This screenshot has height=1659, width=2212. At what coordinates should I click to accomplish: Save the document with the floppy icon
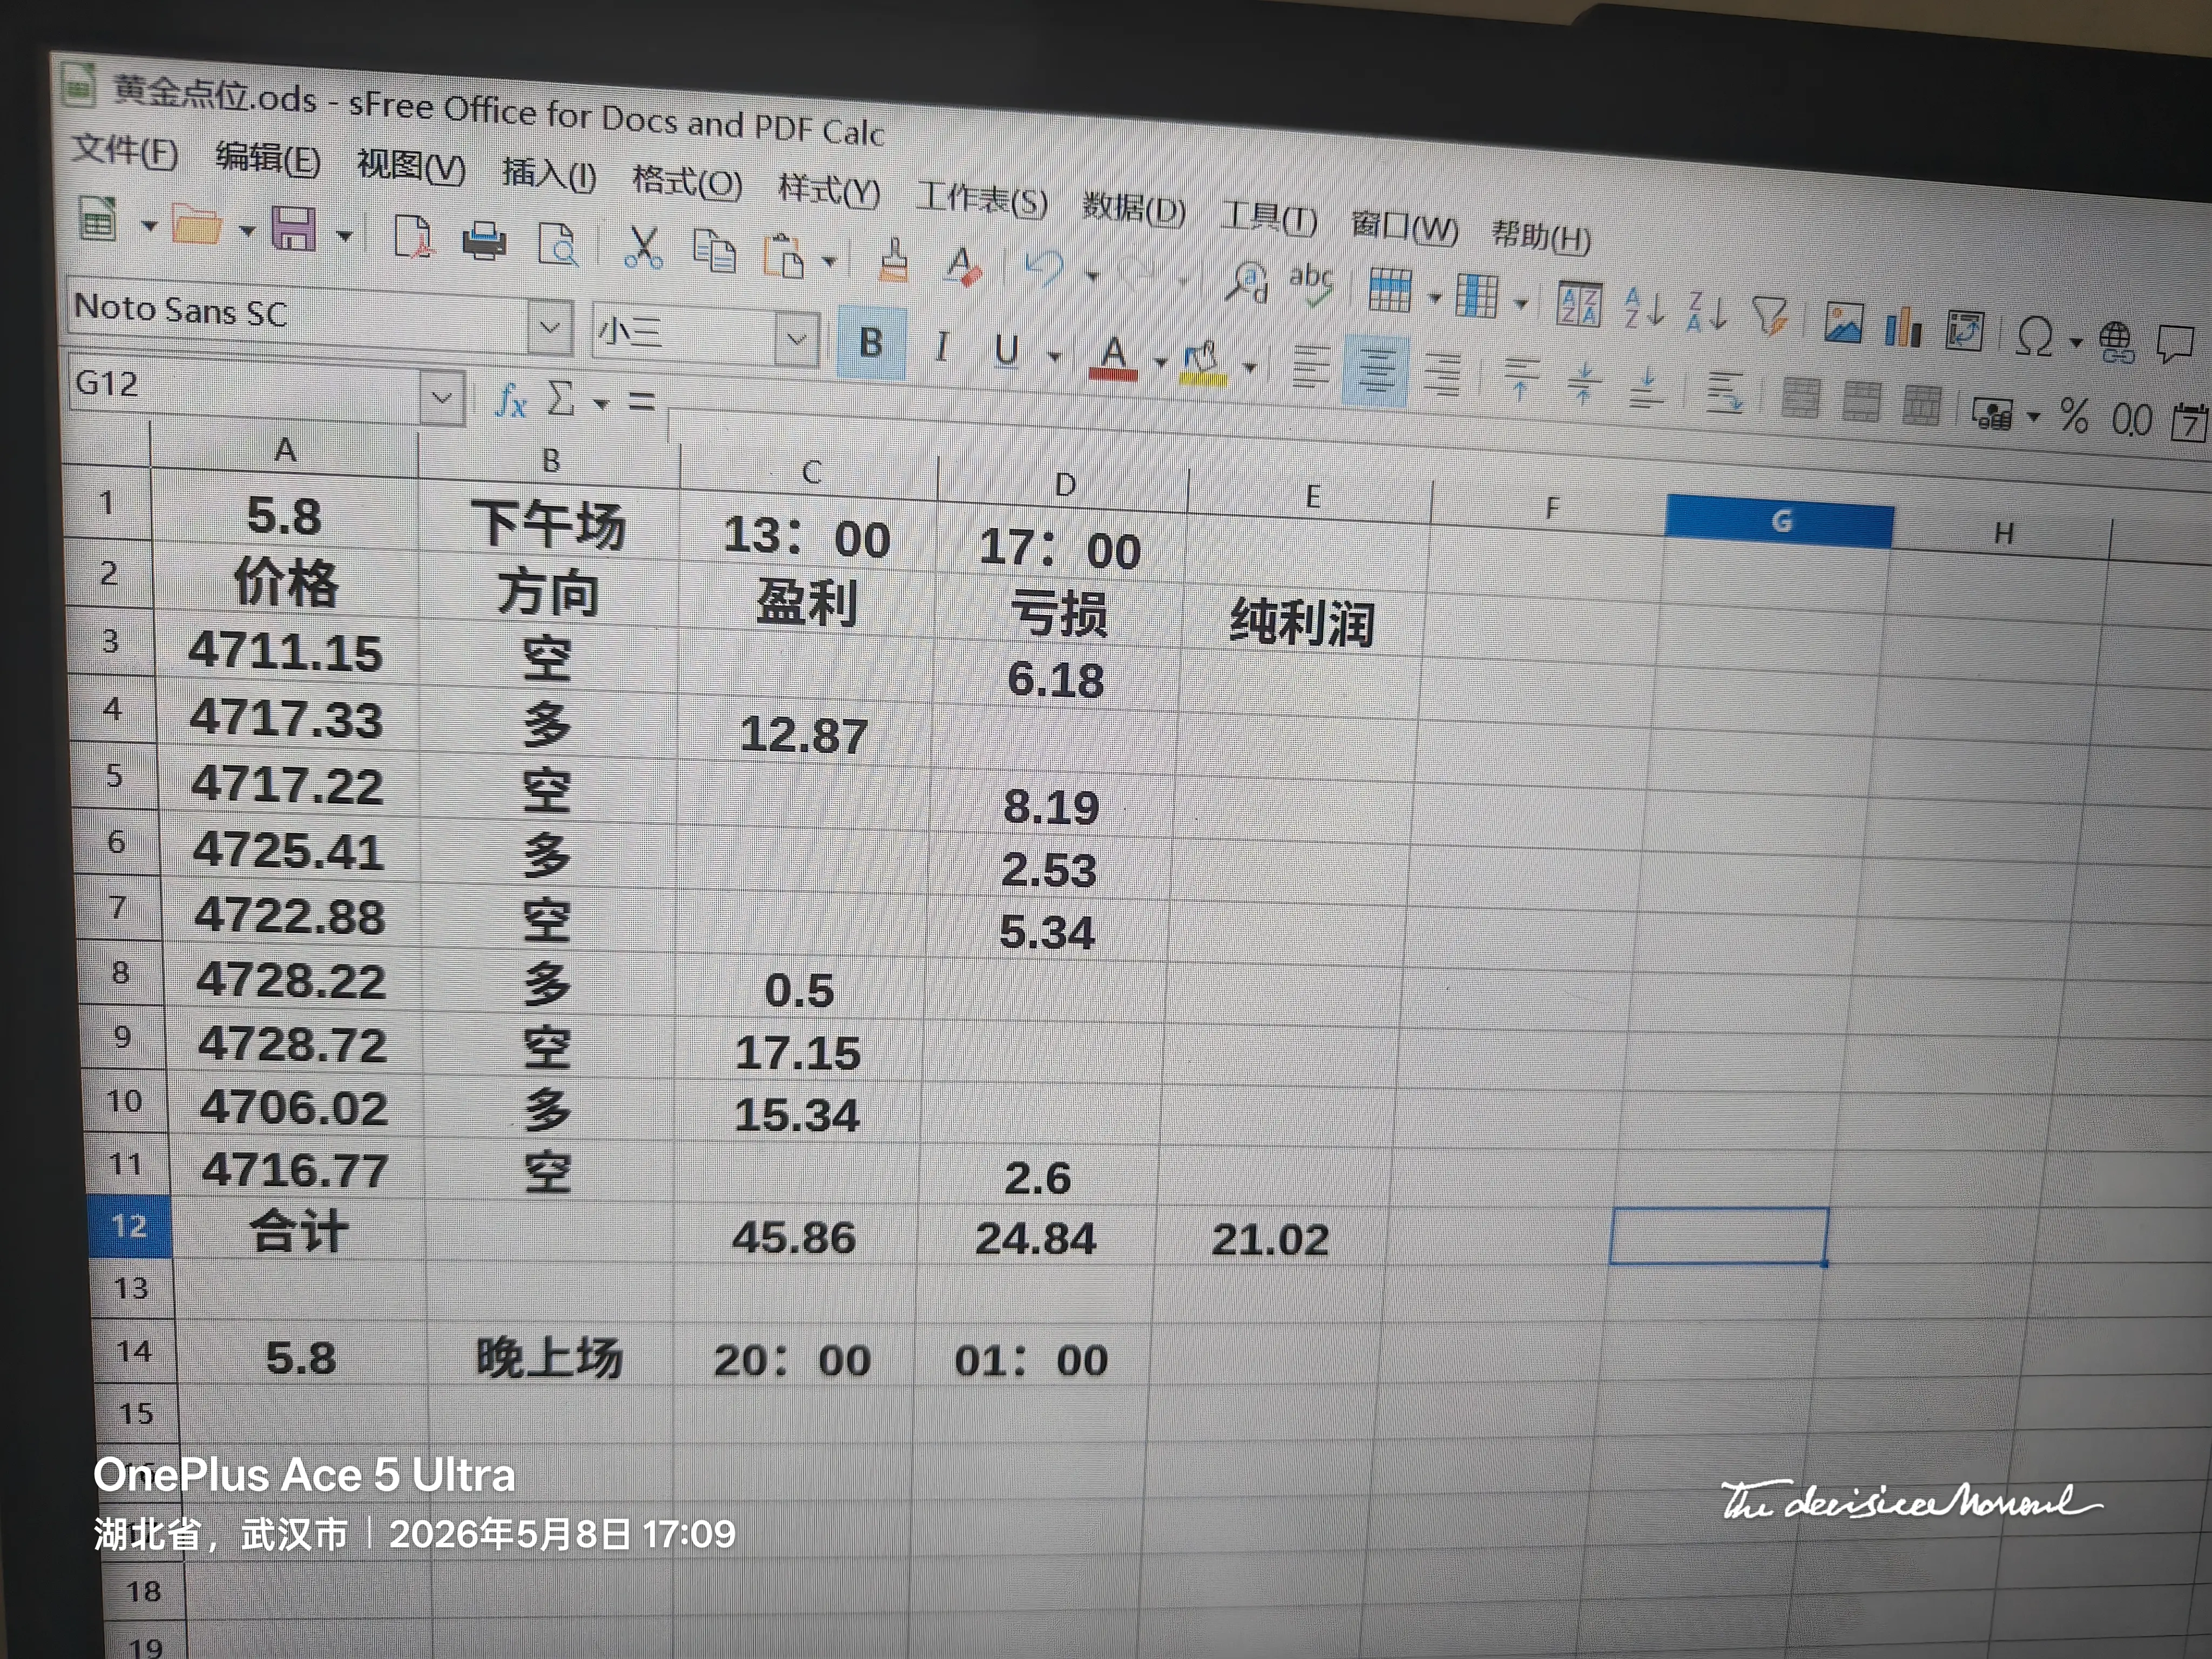[x=293, y=230]
